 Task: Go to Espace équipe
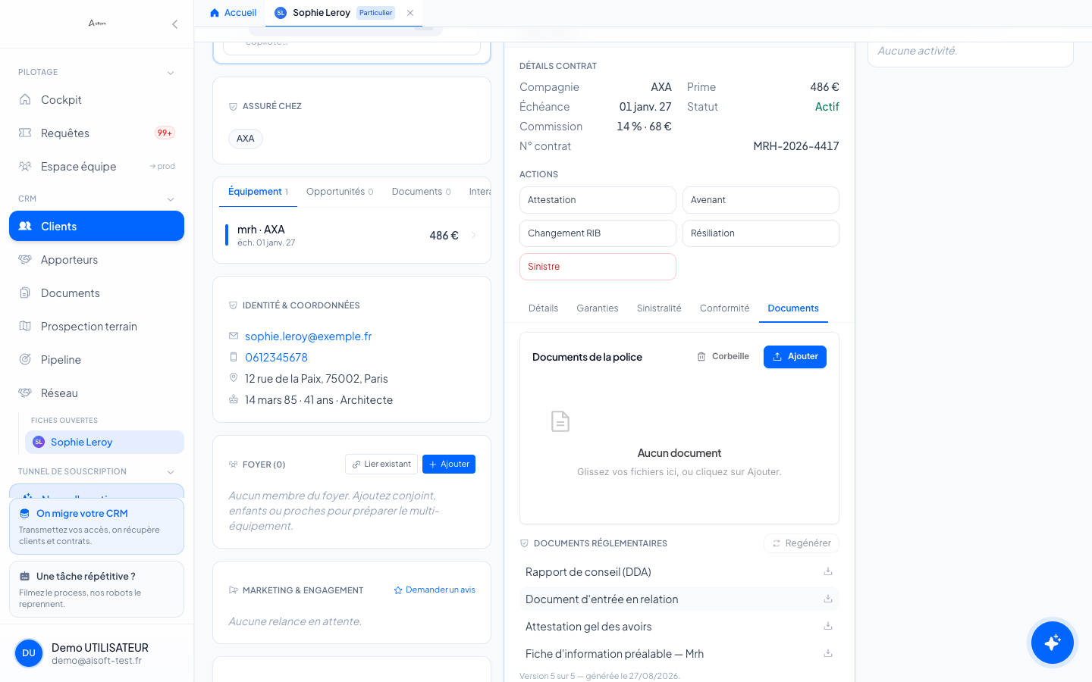point(97,167)
